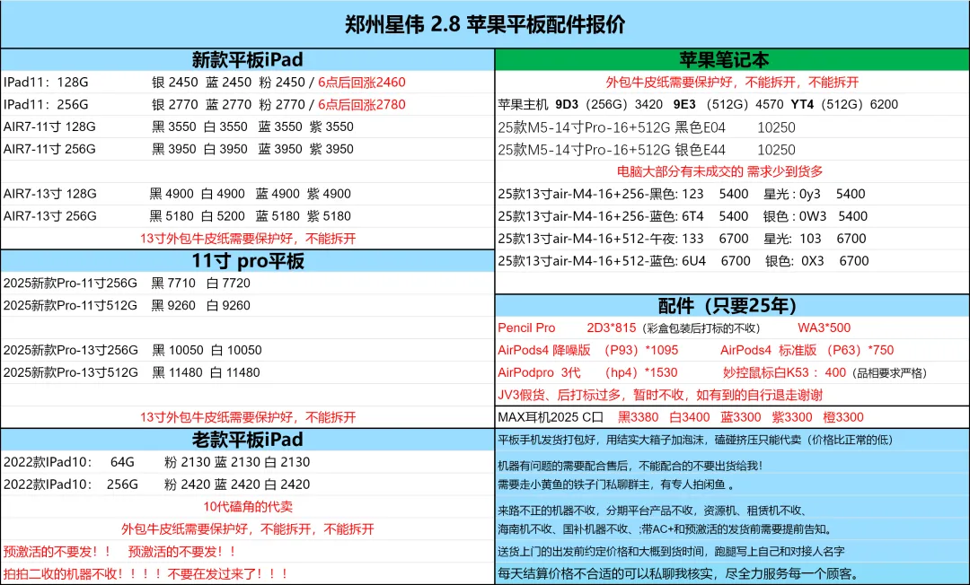Select the AIR7-11寸 256G row label
The height and width of the screenshot is (585, 970).
49,149
